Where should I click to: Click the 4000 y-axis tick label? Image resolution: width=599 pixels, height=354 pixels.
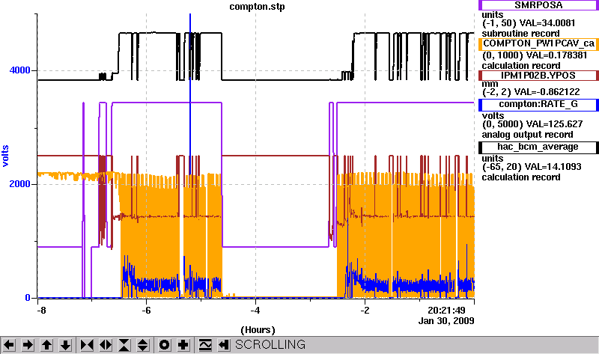20,70
